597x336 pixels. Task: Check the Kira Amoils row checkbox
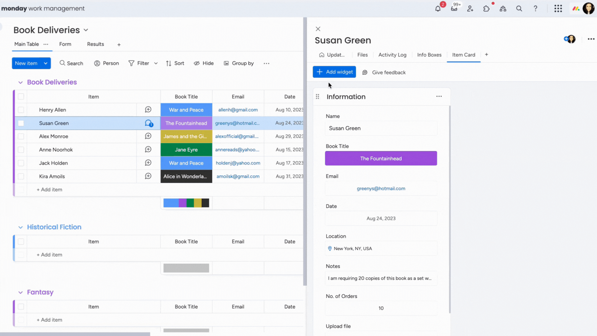coord(21,176)
